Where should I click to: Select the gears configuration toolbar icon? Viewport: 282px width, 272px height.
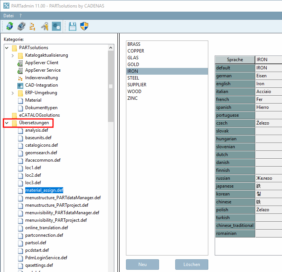pos(56,26)
